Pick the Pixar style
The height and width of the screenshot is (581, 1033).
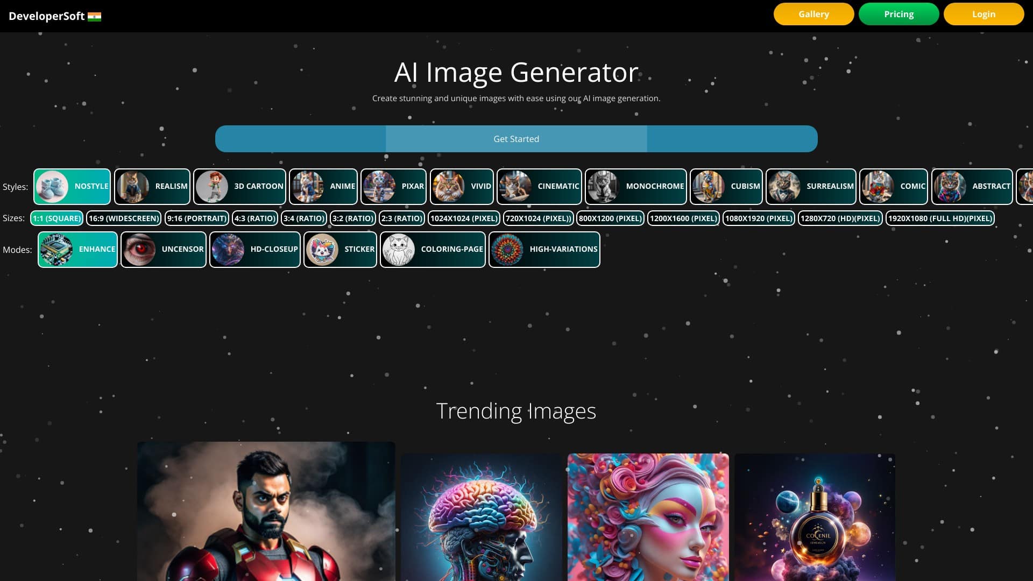[393, 186]
